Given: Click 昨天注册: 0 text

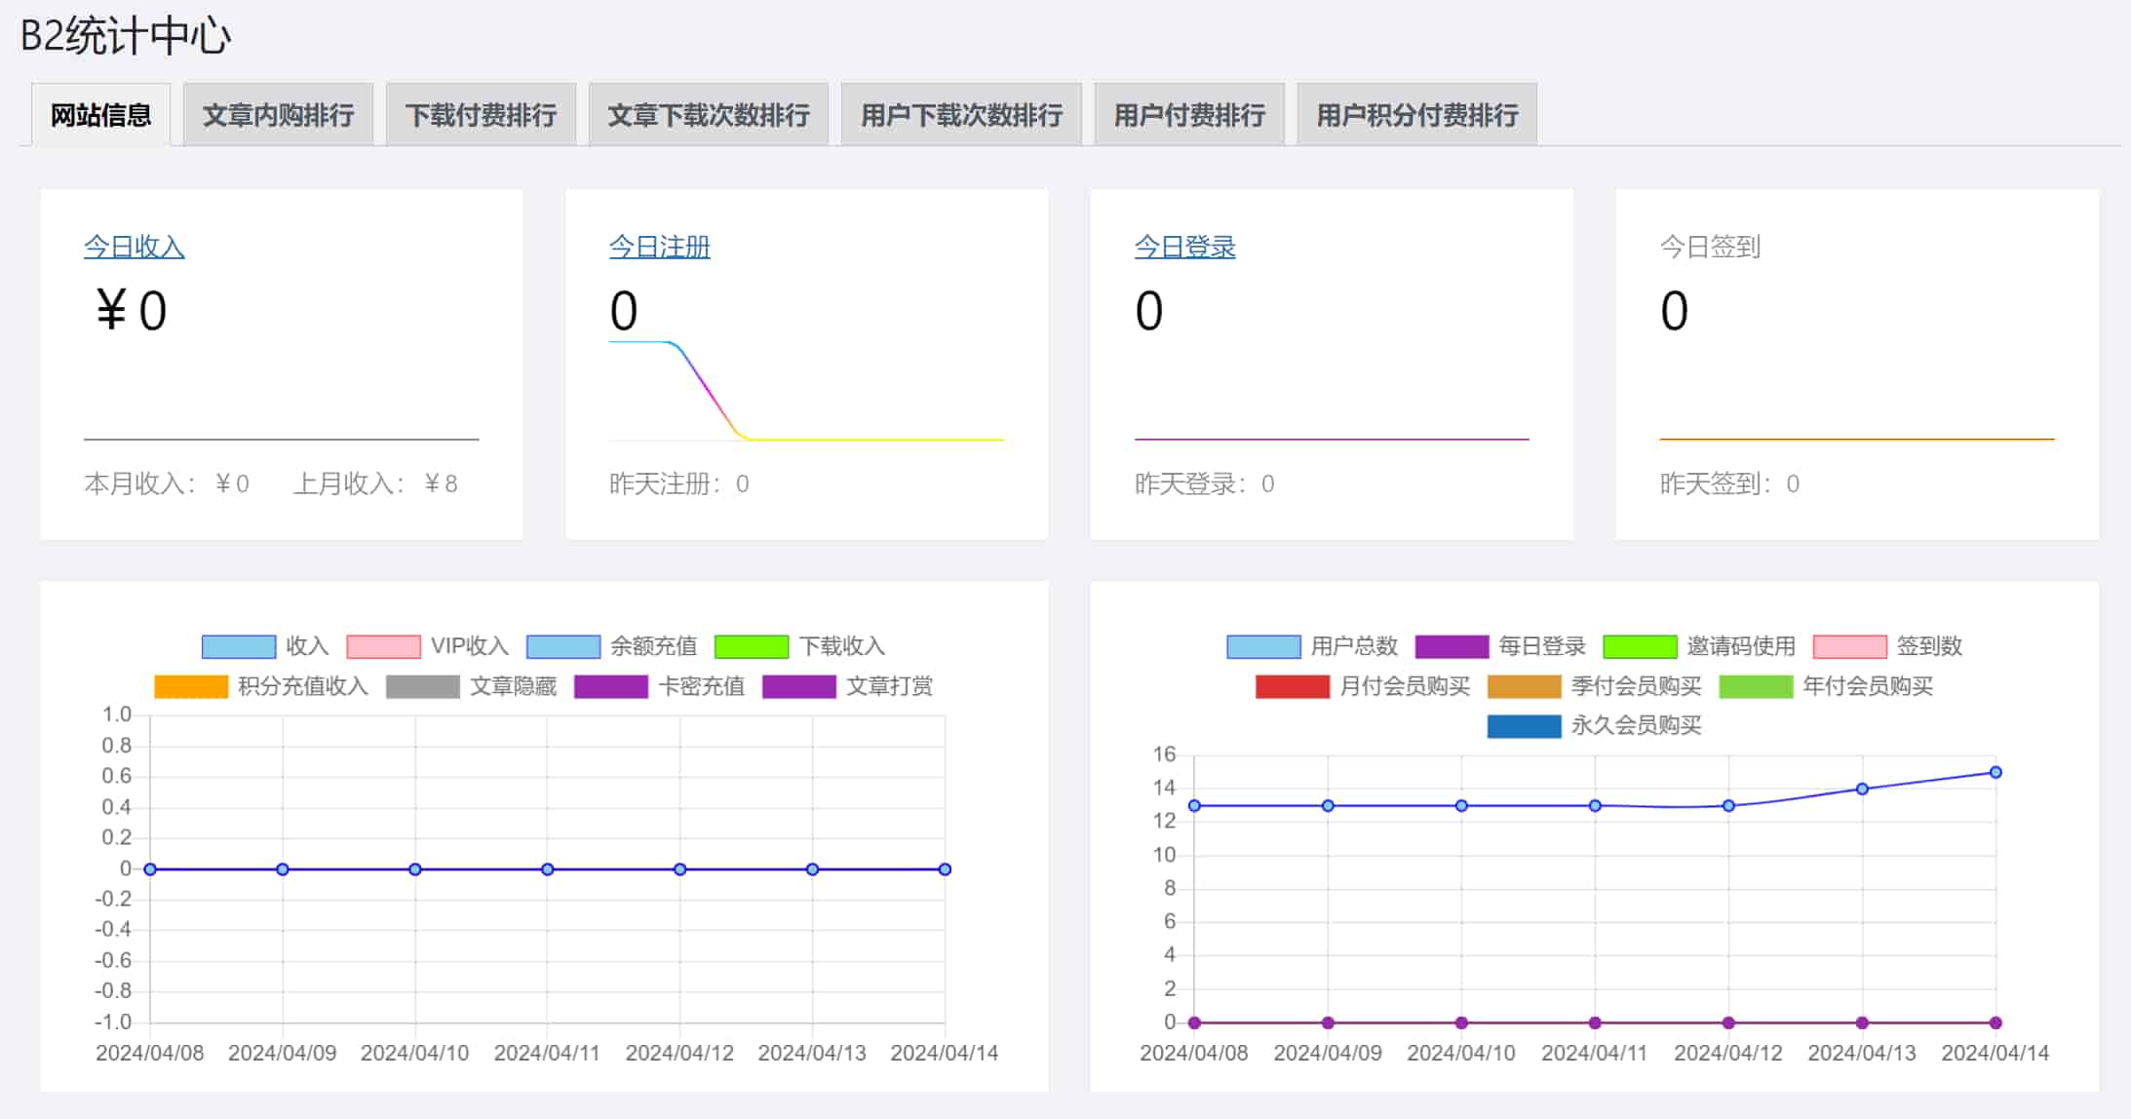Looking at the screenshot, I should pos(679,483).
